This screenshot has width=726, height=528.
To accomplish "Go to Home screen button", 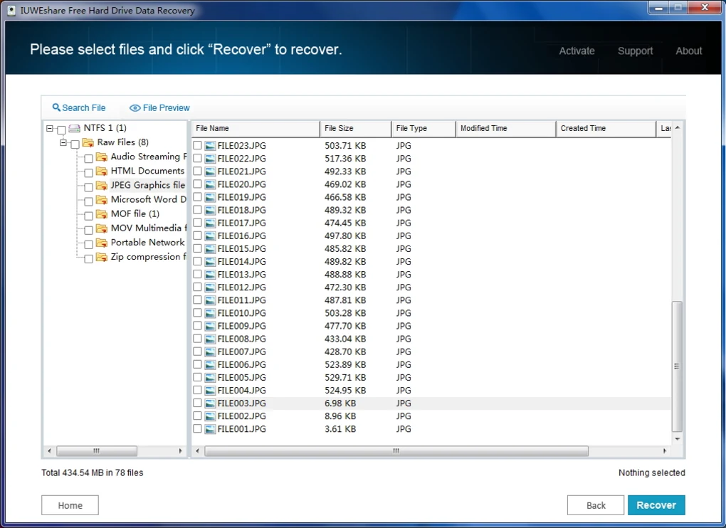I will (x=70, y=505).
